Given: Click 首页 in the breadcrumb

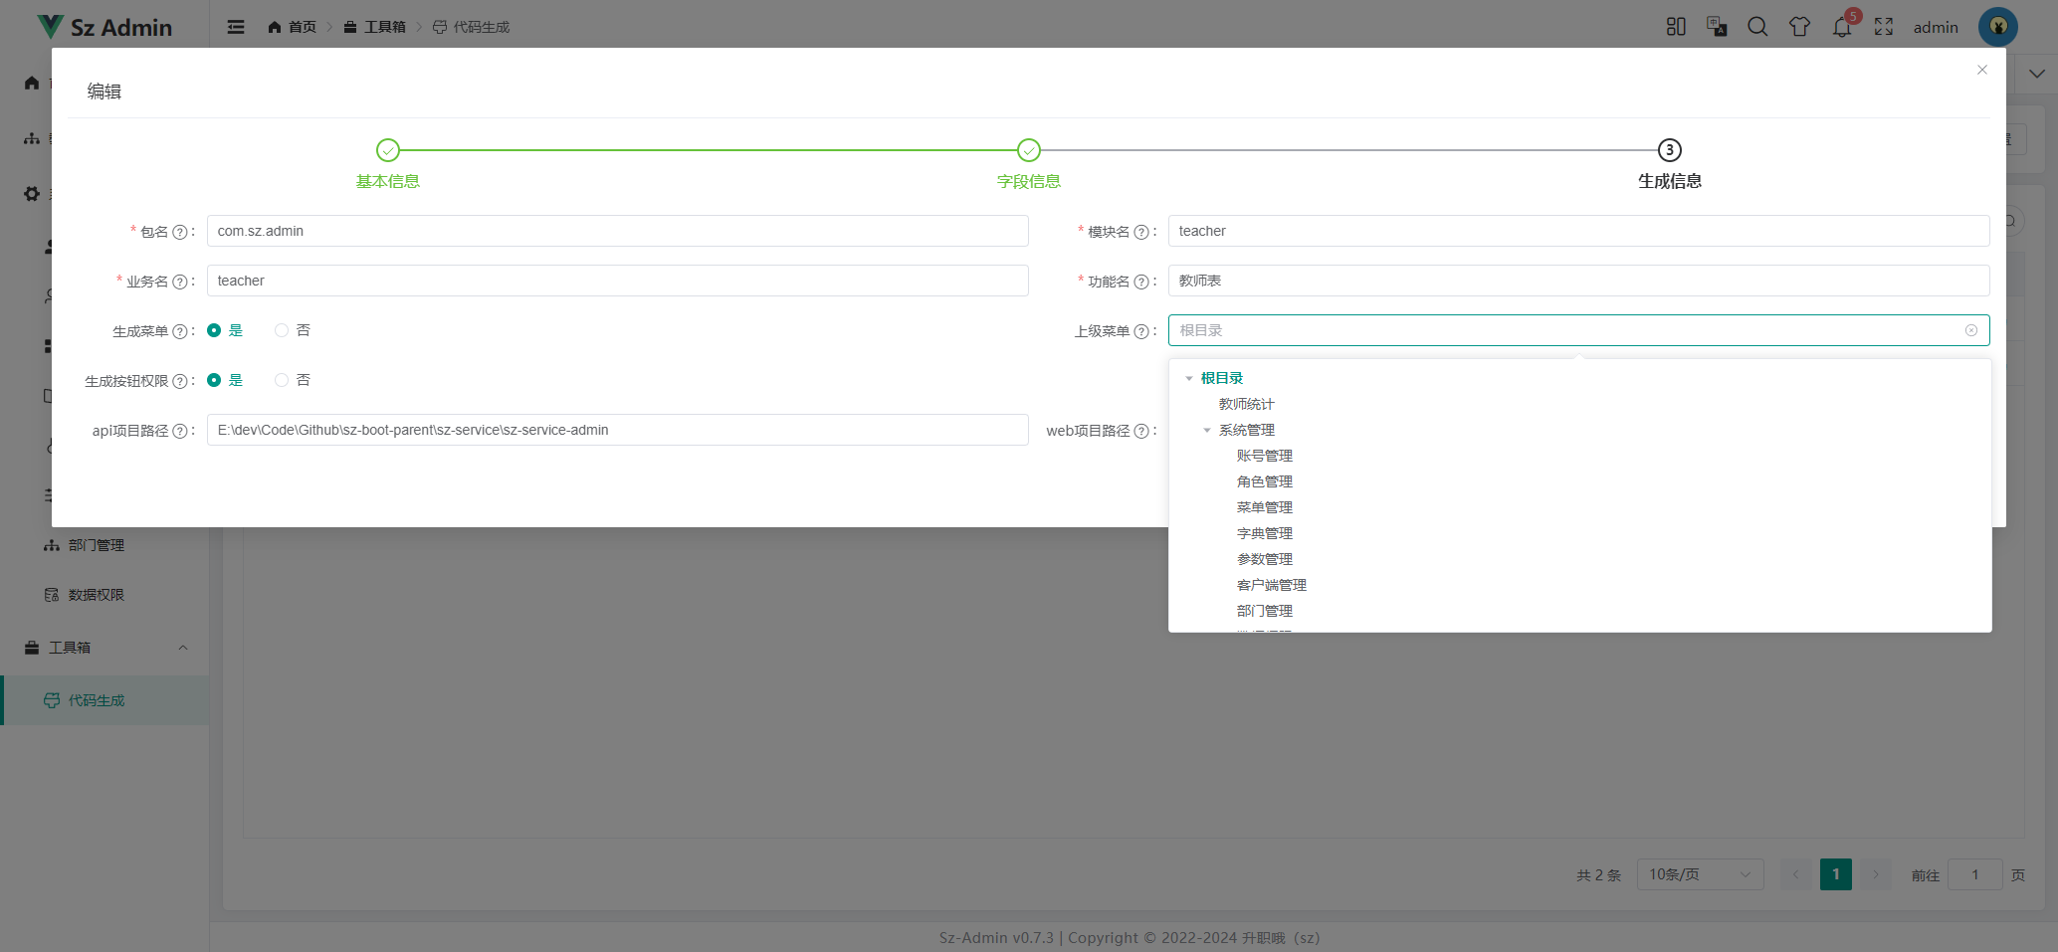Looking at the screenshot, I should tap(303, 27).
